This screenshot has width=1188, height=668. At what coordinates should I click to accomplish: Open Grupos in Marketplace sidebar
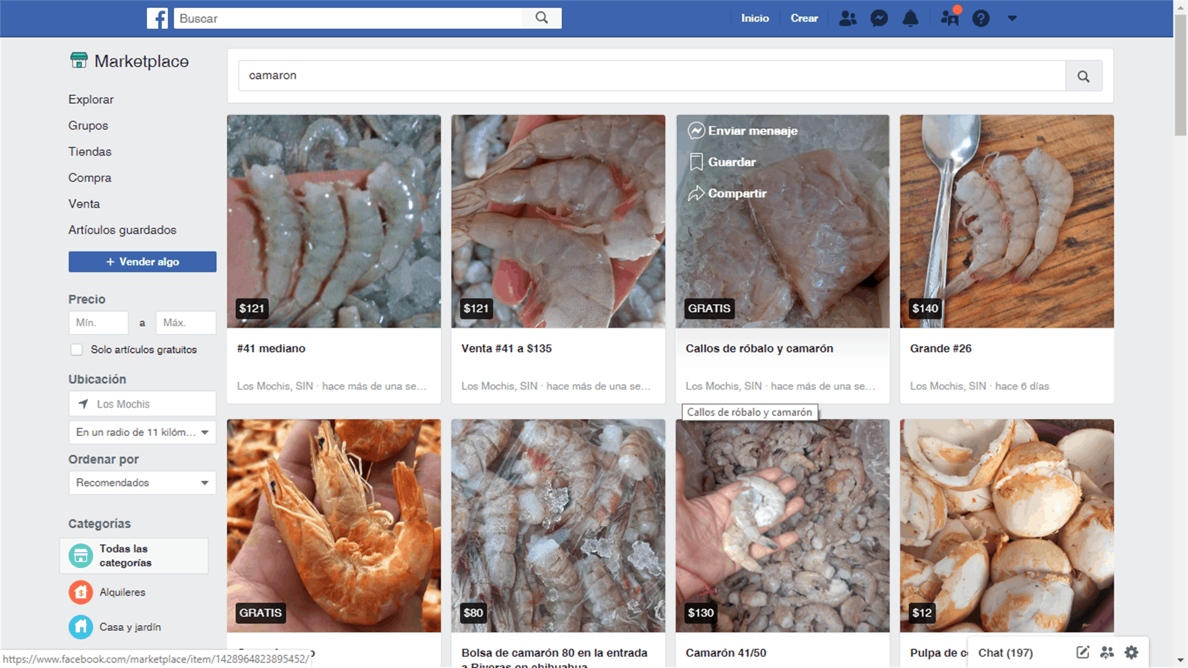(x=88, y=126)
